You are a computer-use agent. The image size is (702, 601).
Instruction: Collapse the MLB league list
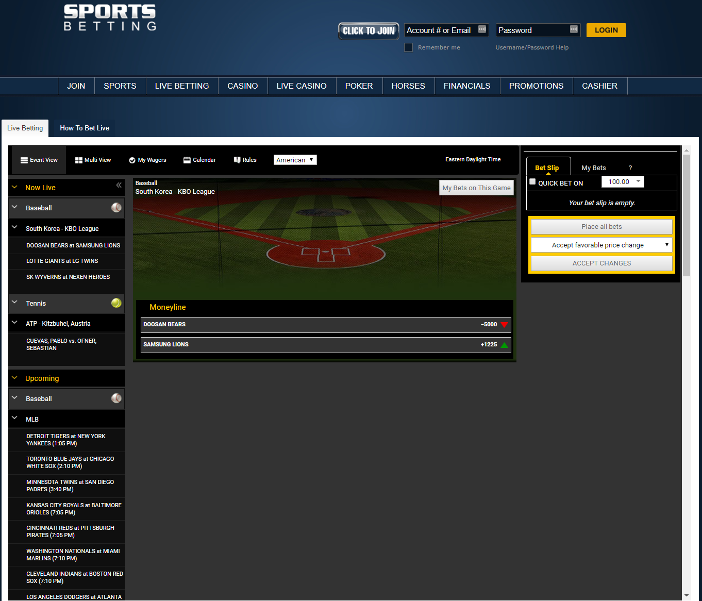14,418
